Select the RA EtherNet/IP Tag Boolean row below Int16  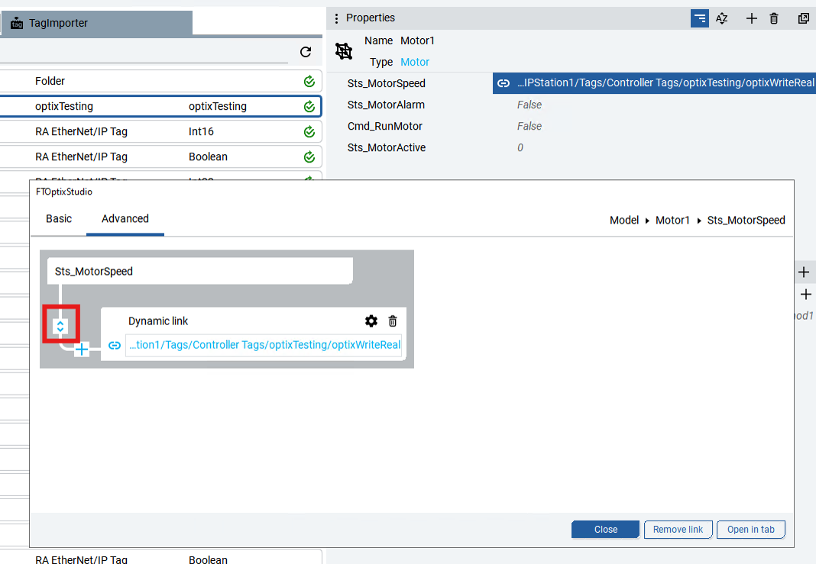(x=160, y=157)
